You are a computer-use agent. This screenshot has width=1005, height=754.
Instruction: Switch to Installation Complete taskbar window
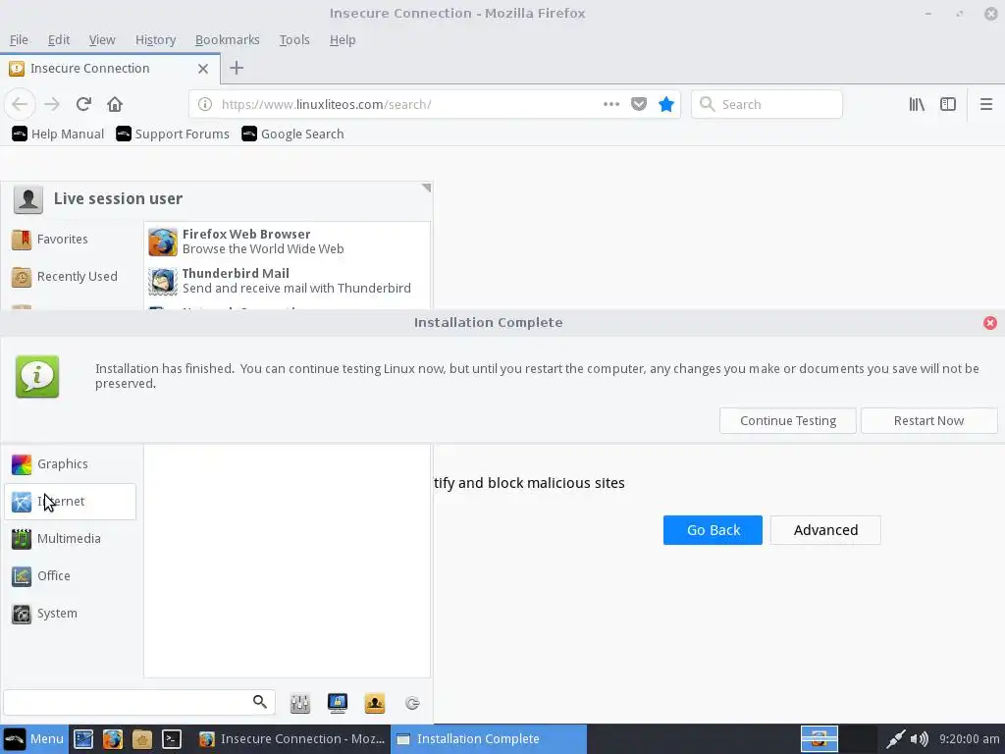[x=489, y=739]
